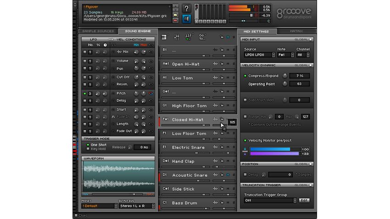Viewport: 390px width, 219px height.
Task: Open Truncation Trigger Group dropdown
Action: (270, 200)
